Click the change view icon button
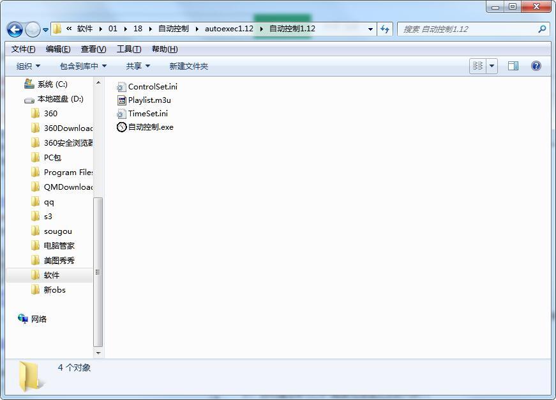The width and height of the screenshot is (556, 400). tap(477, 66)
